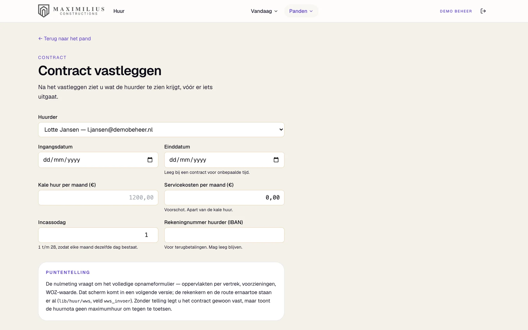
Task: Click the DEMO BEHEER account link
Action: coord(456,11)
